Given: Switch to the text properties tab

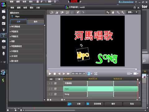Looking at the screenshot, I should click(x=18, y=22).
